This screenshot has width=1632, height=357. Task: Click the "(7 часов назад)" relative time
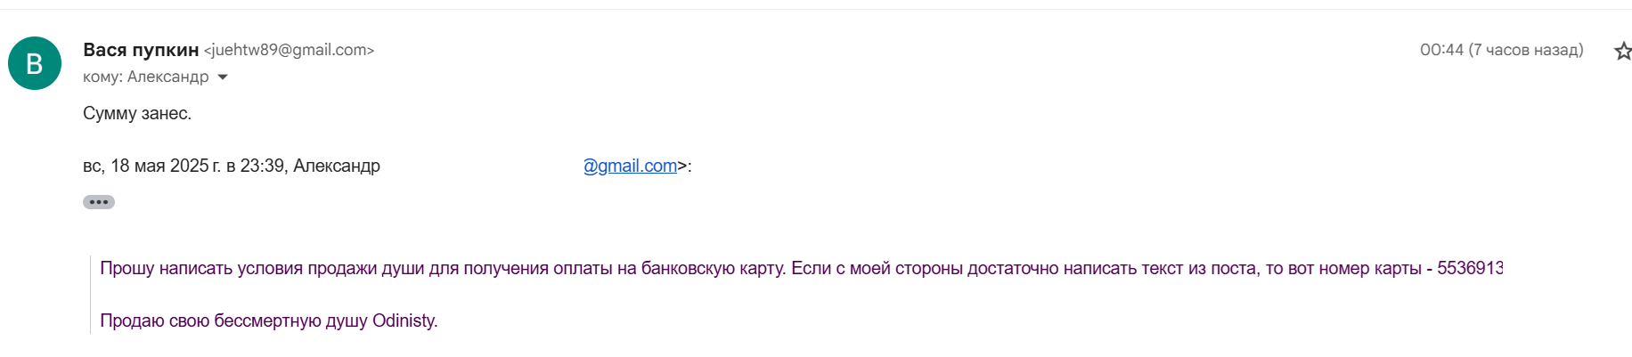click(x=1526, y=50)
